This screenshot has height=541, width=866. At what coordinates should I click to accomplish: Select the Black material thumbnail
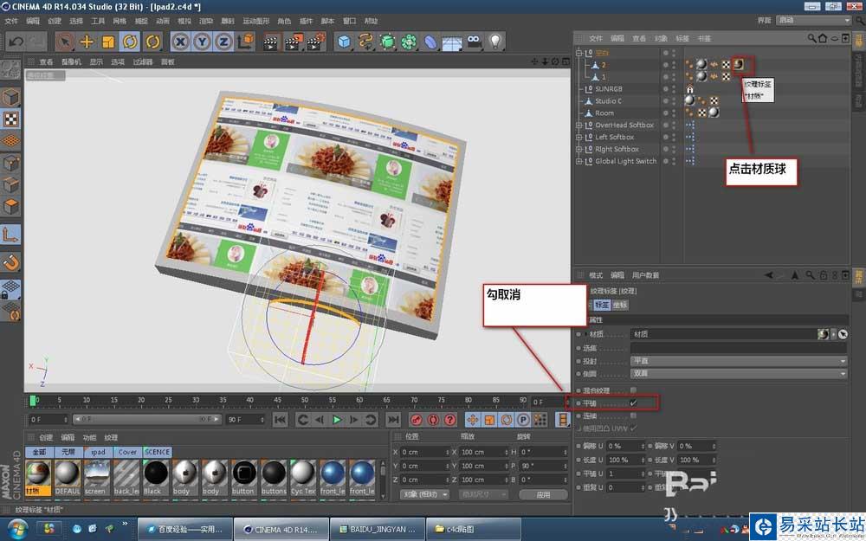pyautogui.click(x=156, y=478)
